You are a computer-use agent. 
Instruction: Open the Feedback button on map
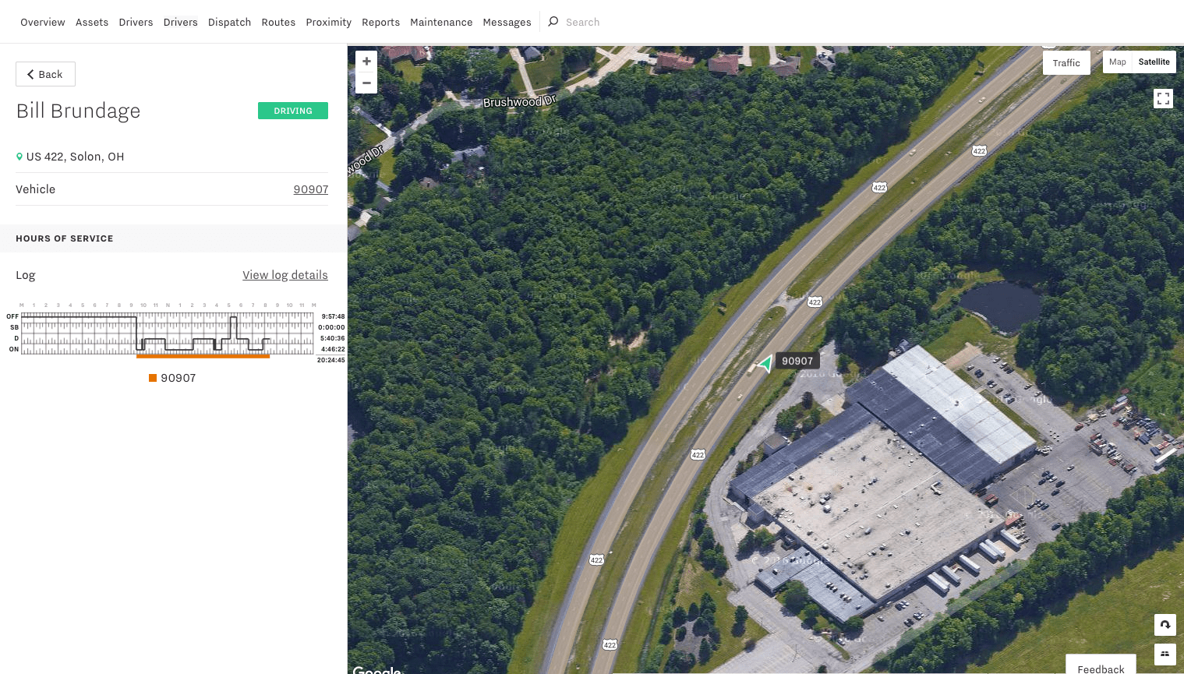tap(1101, 668)
